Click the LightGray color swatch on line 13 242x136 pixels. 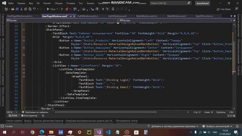118,23
